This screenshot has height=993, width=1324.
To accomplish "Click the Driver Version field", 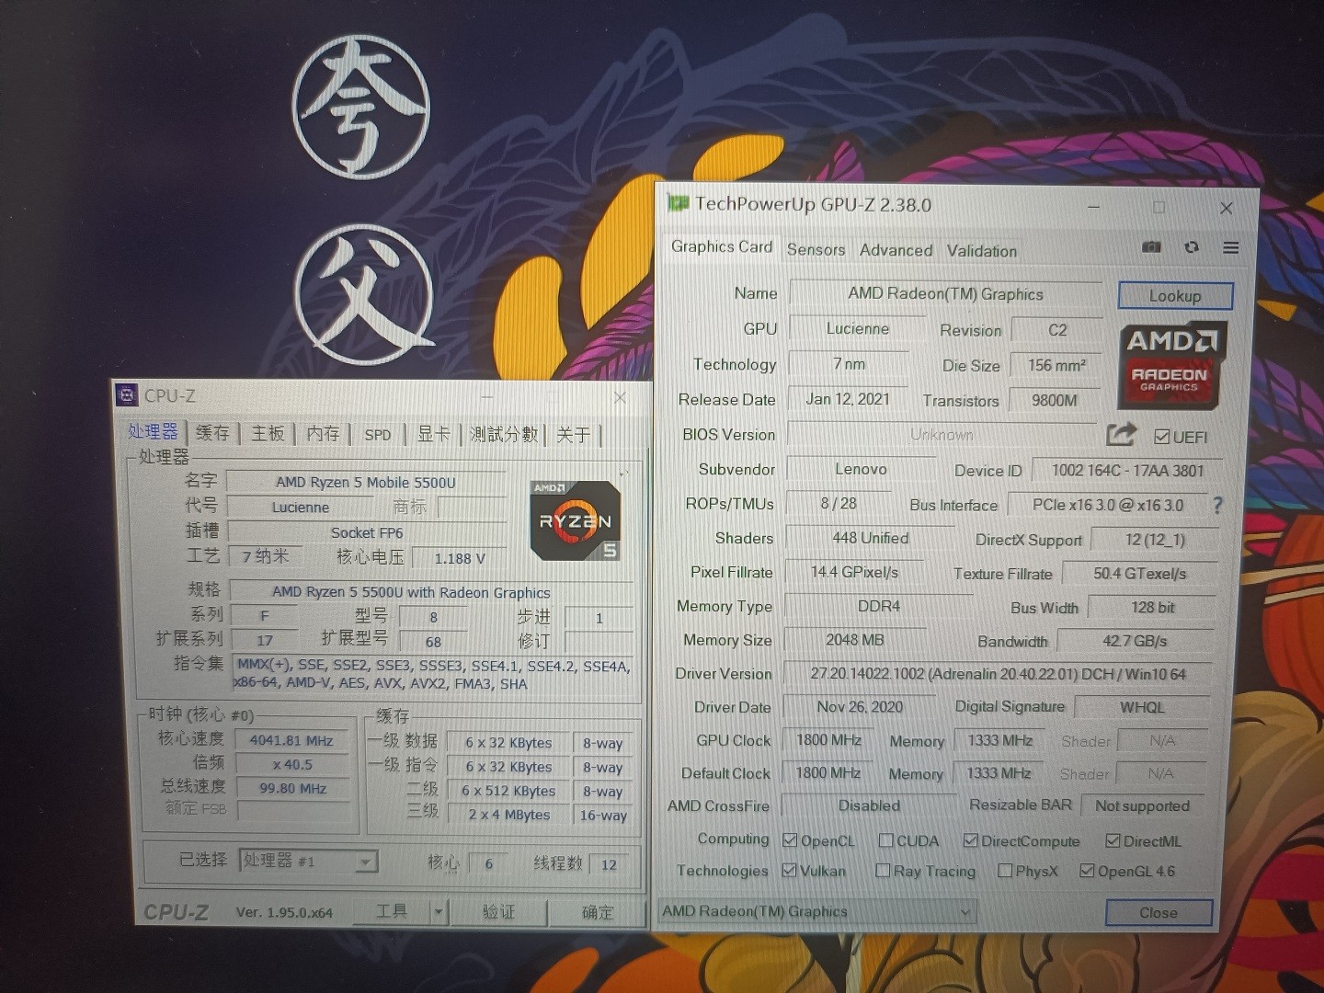I will 998,674.
